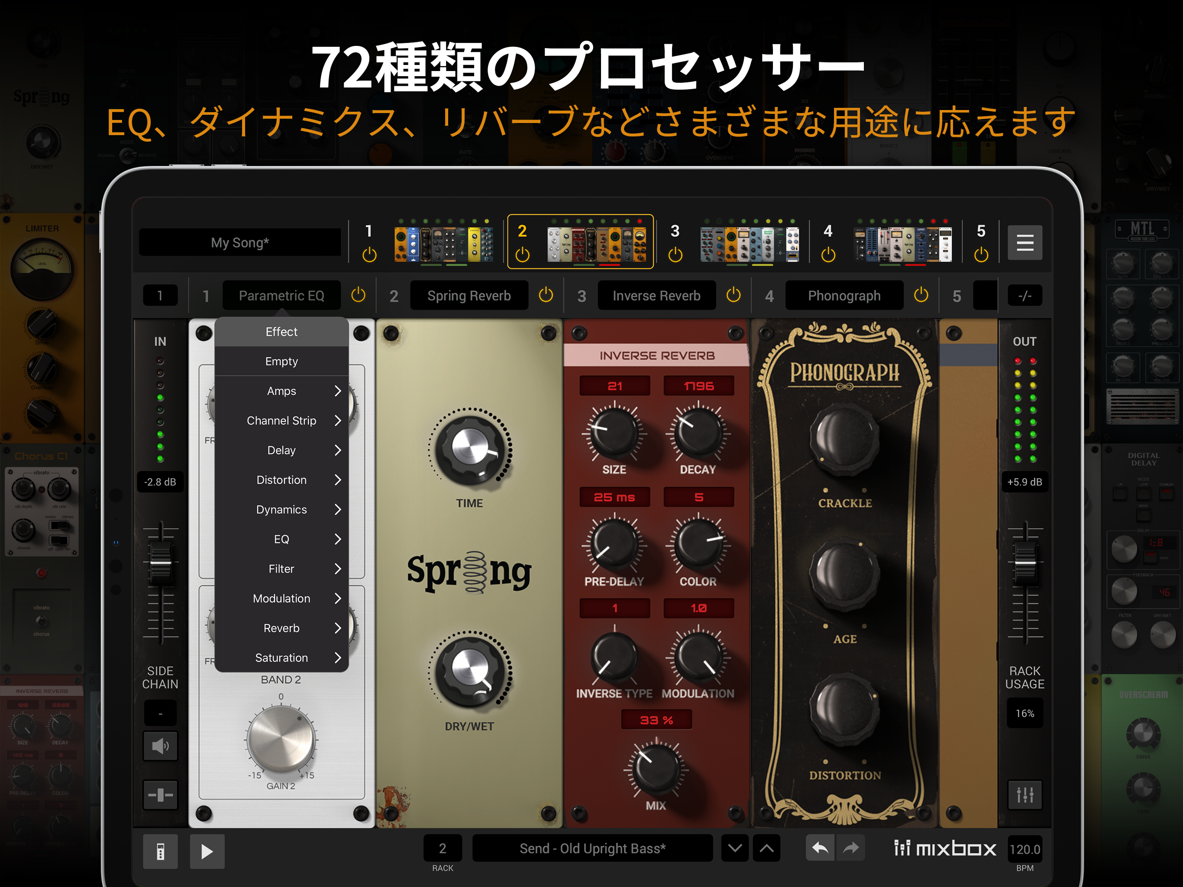Viewport: 1183px width, 887px height.
Task: Choose Empty in the Effect menu
Action: [281, 362]
